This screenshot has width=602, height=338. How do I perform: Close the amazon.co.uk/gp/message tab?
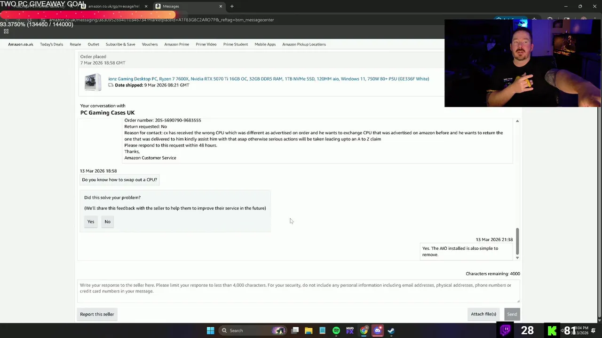tap(146, 6)
